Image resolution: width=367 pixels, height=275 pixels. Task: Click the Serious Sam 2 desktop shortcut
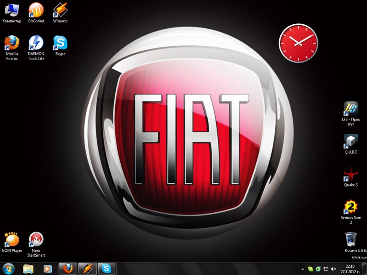point(350,207)
